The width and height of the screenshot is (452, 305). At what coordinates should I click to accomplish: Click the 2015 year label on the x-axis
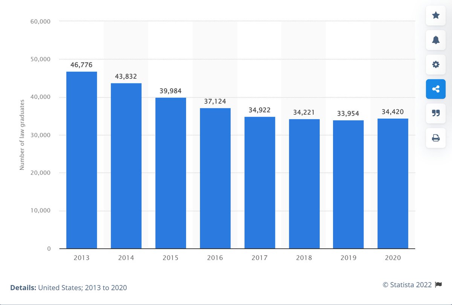171,257
